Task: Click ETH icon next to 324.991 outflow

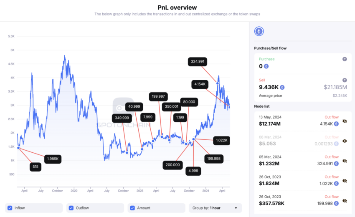Action: [x=336, y=164]
